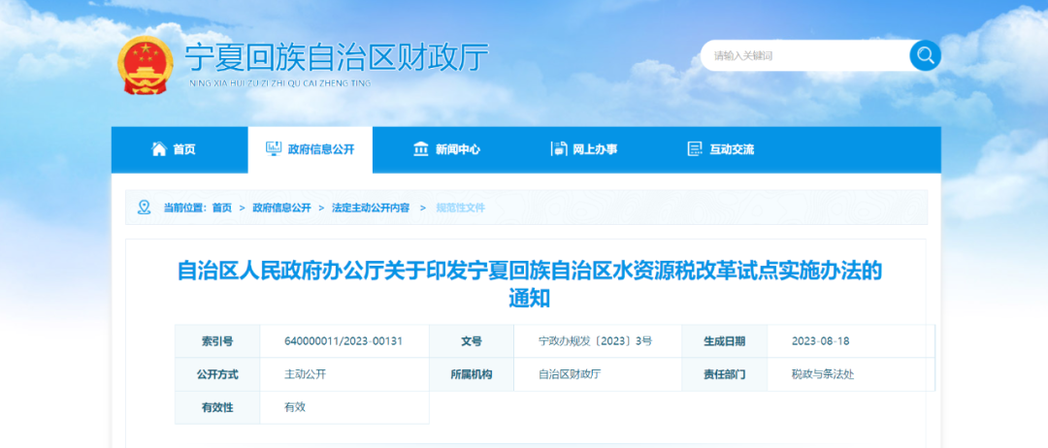Click index number 640000011/2023-00131
The image size is (1048, 448).
coord(344,341)
